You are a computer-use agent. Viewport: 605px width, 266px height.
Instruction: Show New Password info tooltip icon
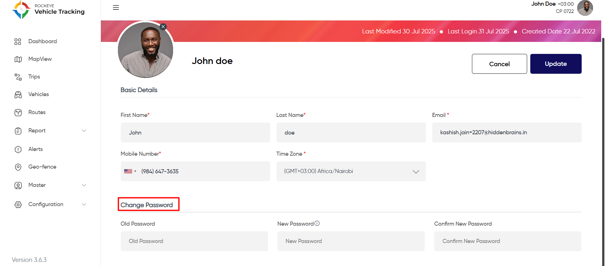coord(317,223)
